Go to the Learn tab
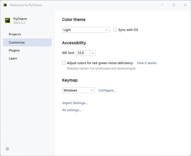 click(27, 58)
